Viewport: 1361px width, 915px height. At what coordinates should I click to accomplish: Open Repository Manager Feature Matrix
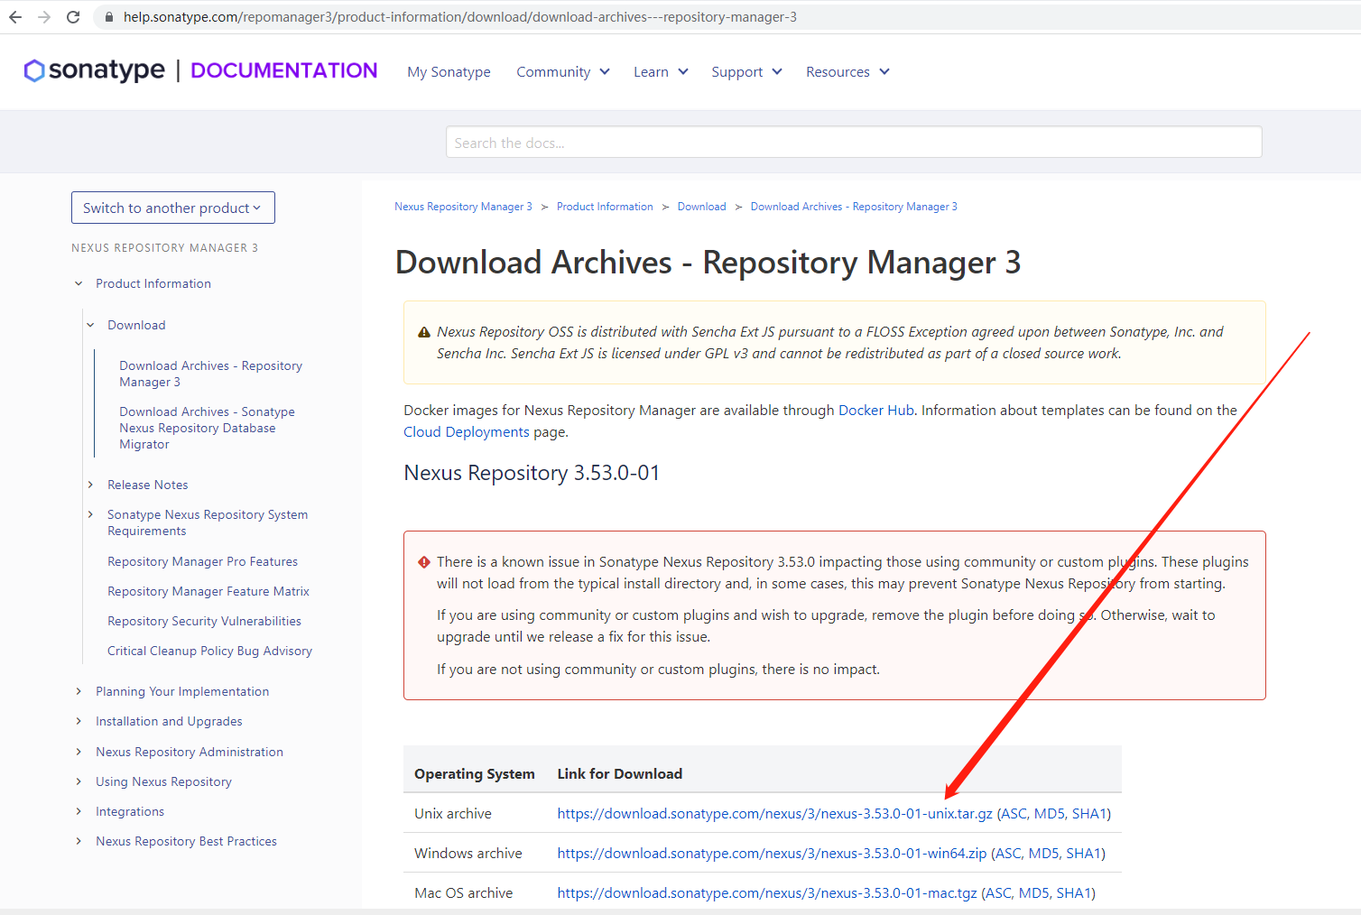pyautogui.click(x=208, y=591)
